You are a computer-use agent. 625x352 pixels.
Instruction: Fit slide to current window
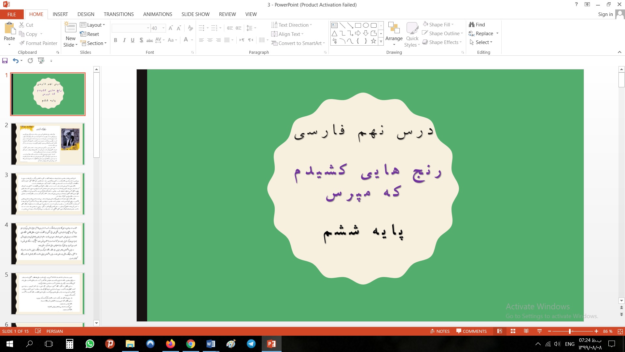pos(620,331)
